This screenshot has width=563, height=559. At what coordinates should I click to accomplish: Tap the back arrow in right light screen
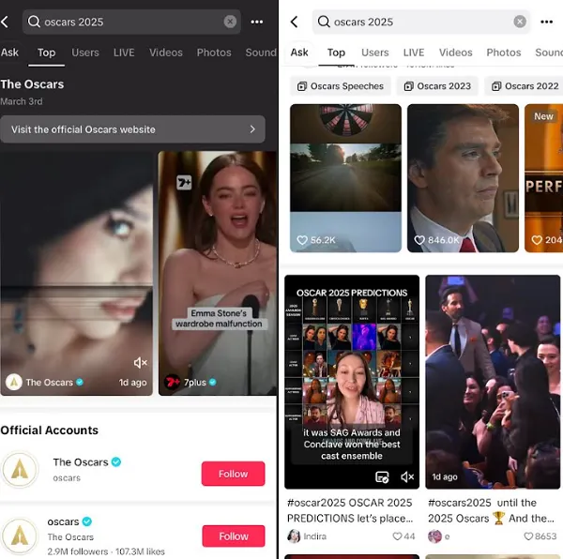[294, 22]
